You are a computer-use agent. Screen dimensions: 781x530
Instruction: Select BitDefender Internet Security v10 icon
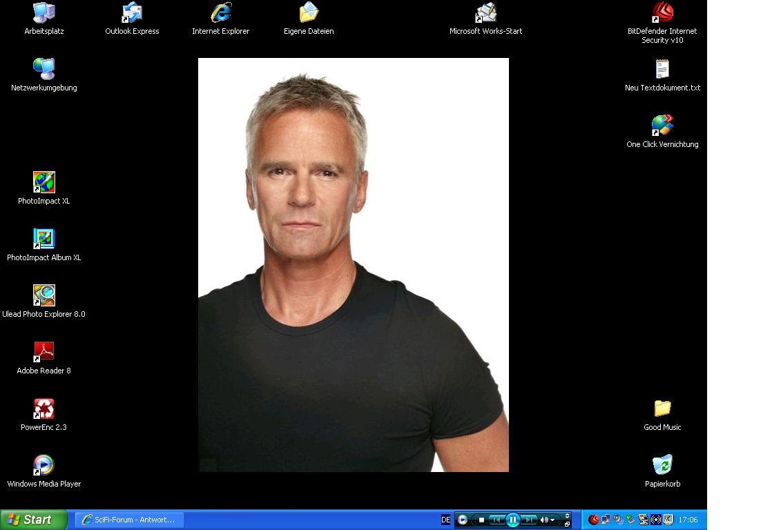pos(662,12)
